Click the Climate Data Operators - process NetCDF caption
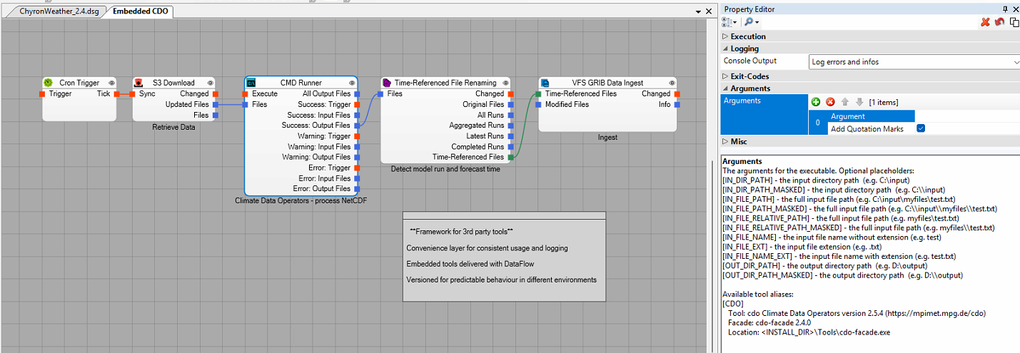The height and width of the screenshot is (353, 1020). point(301,201)
